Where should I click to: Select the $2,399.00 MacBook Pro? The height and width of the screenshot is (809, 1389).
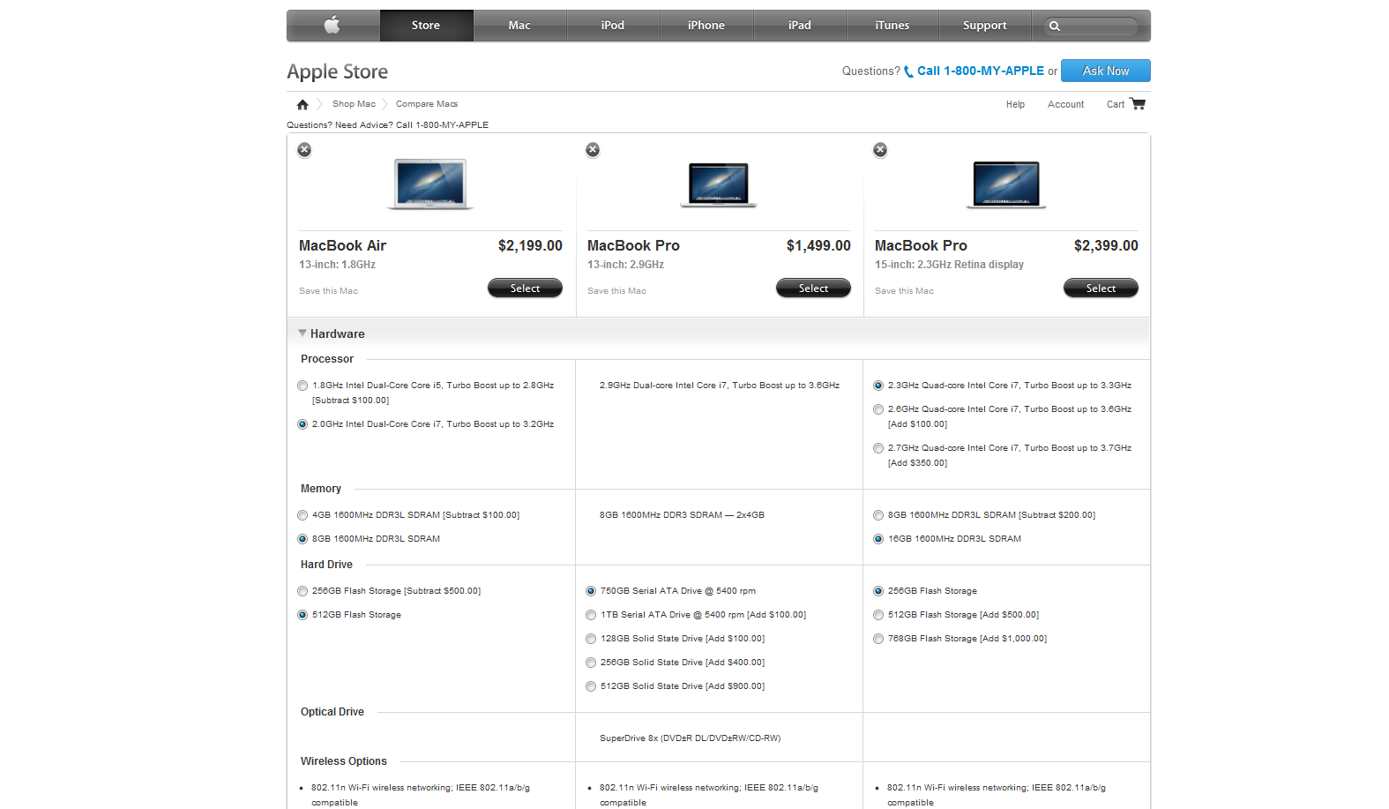tap(1101, 288)
